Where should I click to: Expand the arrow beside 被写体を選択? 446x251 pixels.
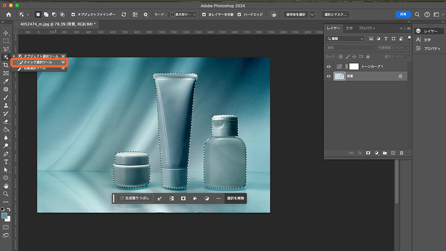click(312, 14)
